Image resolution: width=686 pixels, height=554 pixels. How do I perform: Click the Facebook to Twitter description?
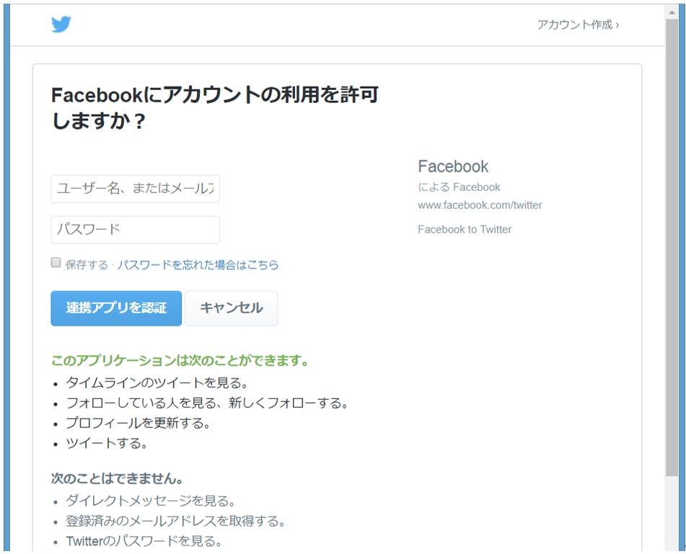coord(465,229)
